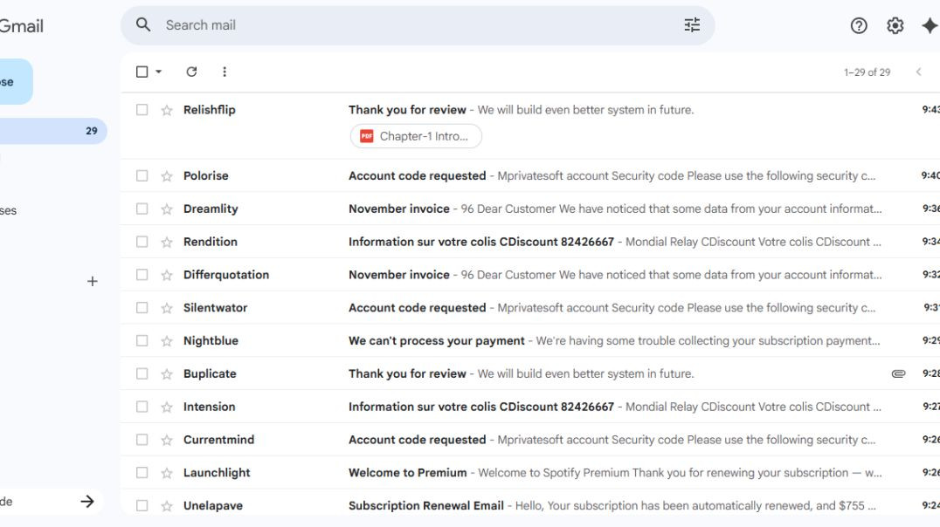Screen dimensions: 940x527
Task: Click the PDF icon on Chapter-1 attachment
Action: tap(367, 135)
